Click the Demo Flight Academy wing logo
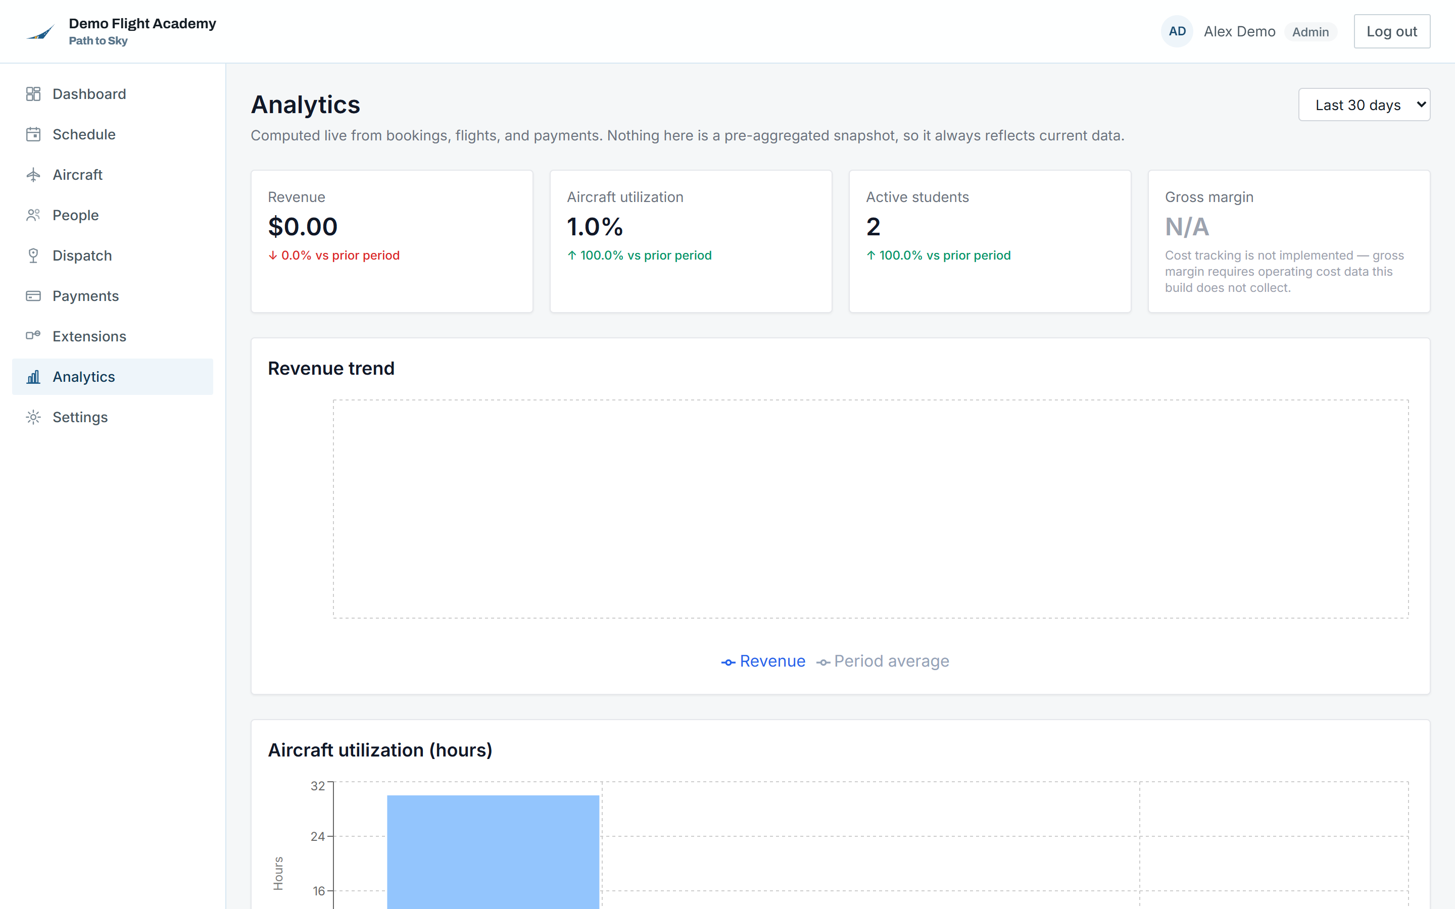The height and width of the screenshot is (909, 1455). coord(40,32)
